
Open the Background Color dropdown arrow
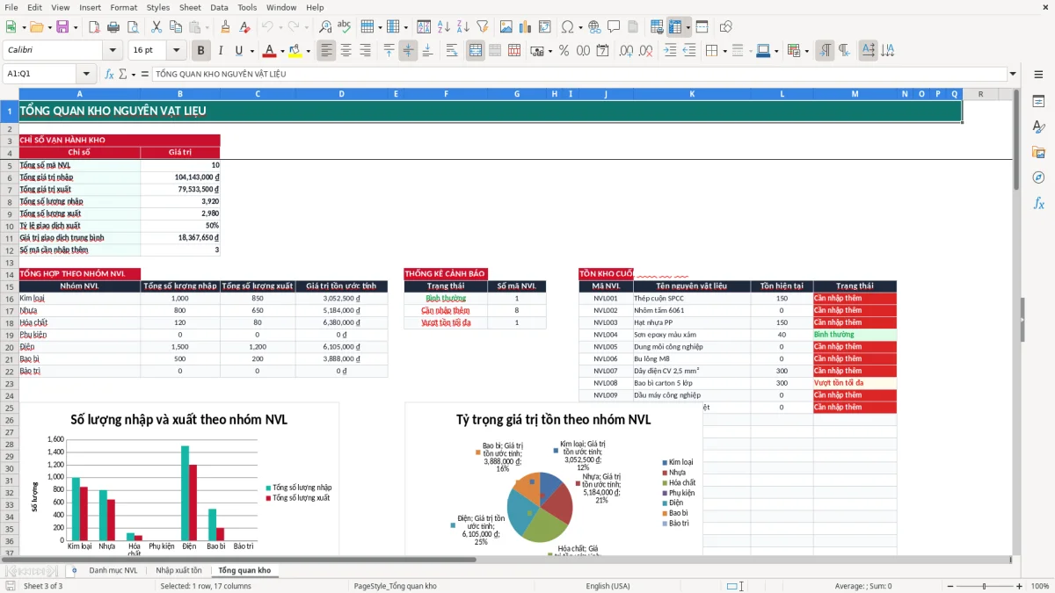click(x=308, y=51)
